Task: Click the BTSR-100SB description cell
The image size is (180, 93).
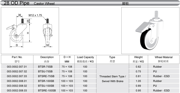Action: click(46, 81)
